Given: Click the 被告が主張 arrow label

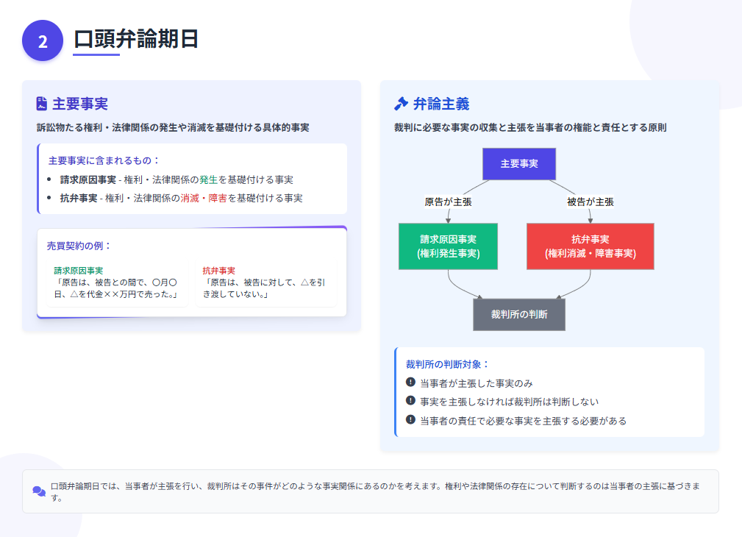Looking at the screenshot, I should pyautogui.click(x=590, y=202).
